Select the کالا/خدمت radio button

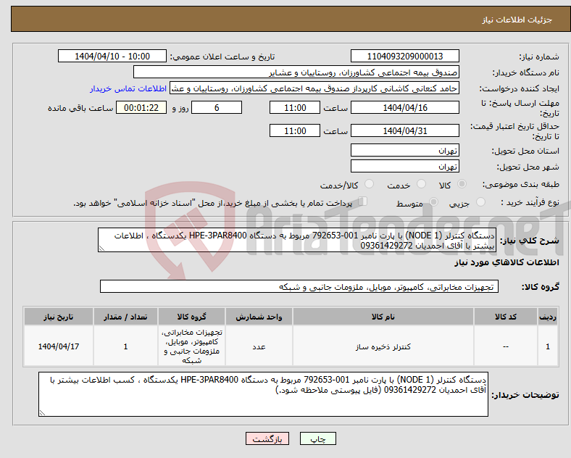pos(370,184)
